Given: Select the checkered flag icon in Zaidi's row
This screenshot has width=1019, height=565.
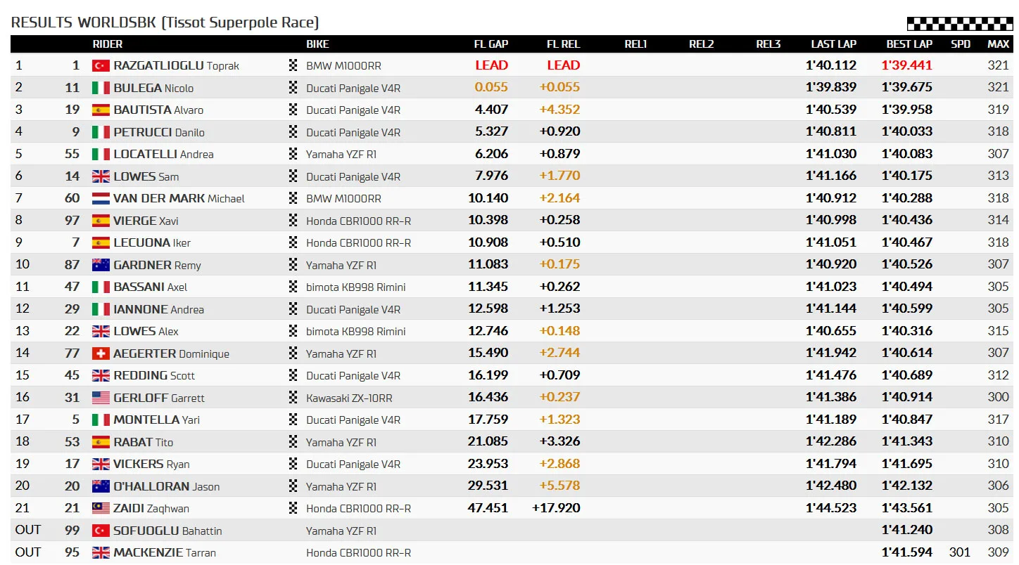Looking at the screenshot, I should (293, 508).
